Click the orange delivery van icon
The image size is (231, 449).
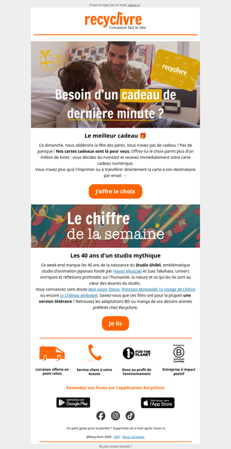point(52,352)
